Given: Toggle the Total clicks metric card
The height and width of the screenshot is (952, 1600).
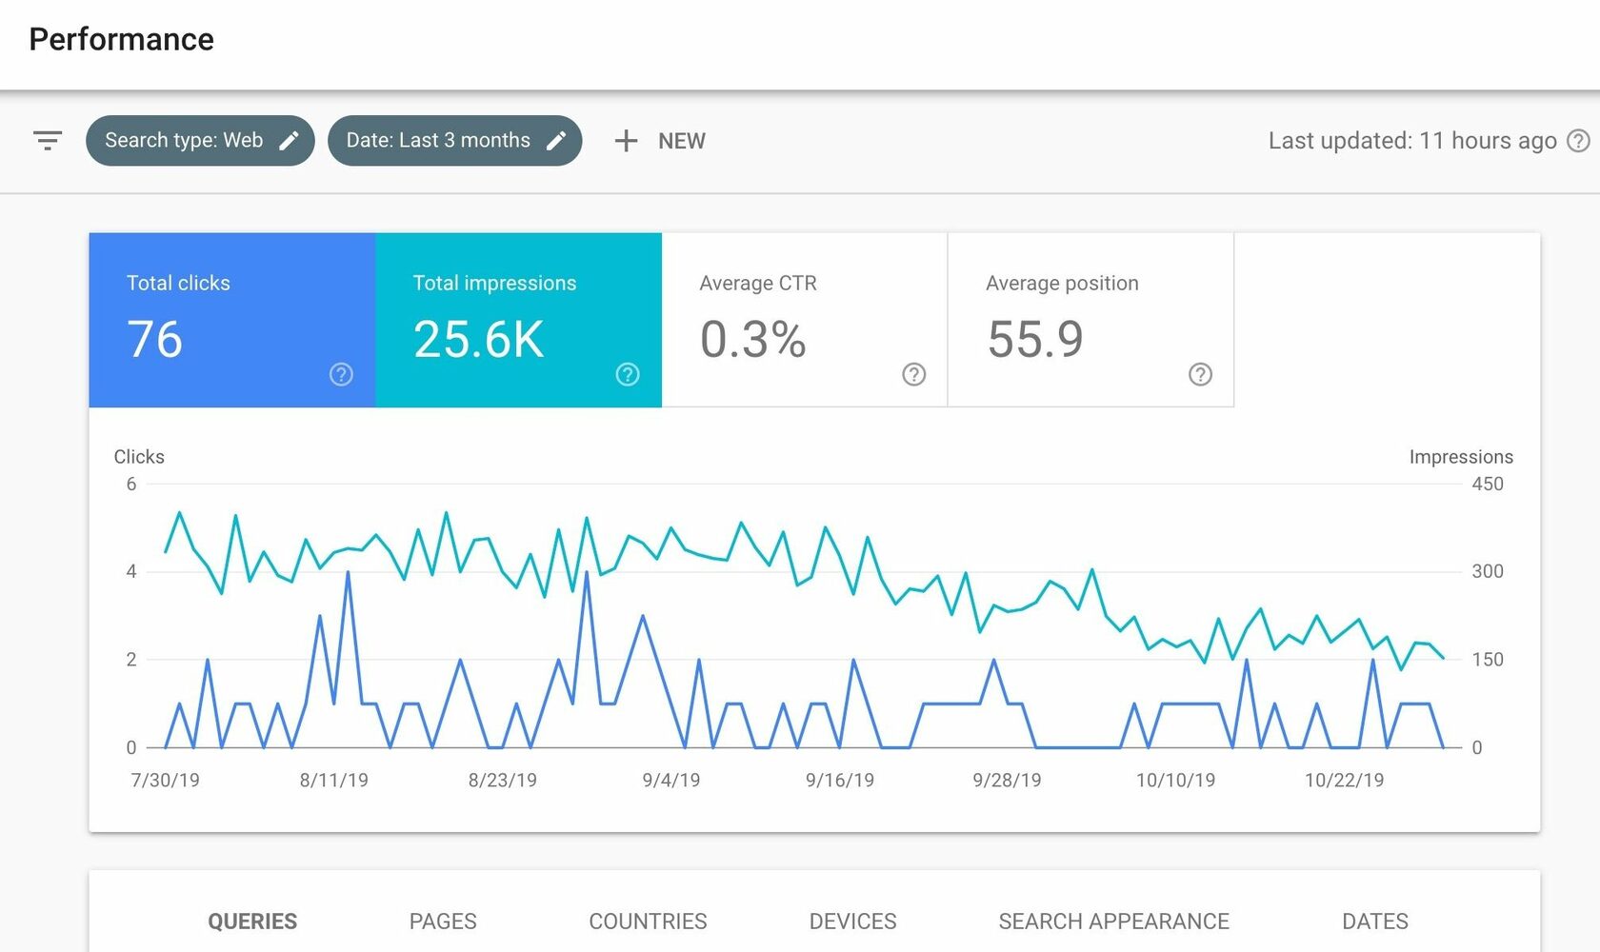Looking at the screenshot, I should click(x=232, y=320).
